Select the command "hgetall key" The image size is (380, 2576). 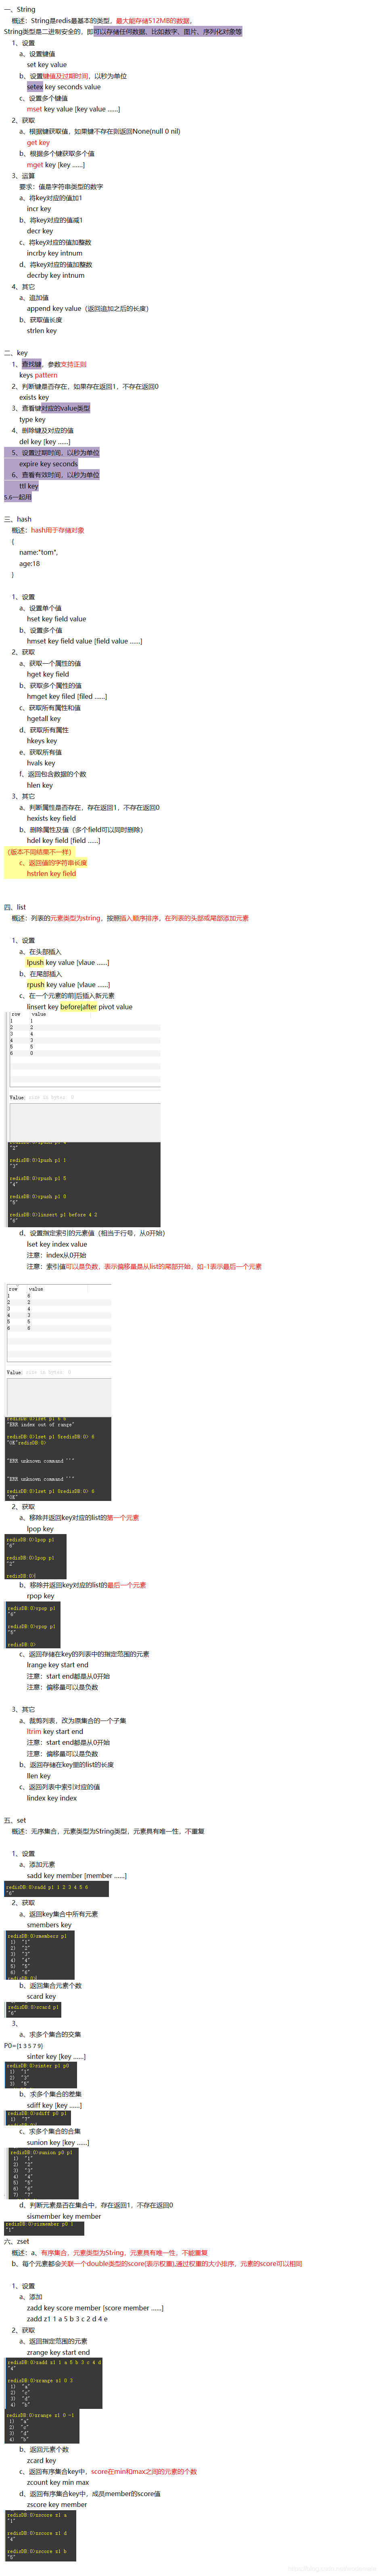point(44,718)
